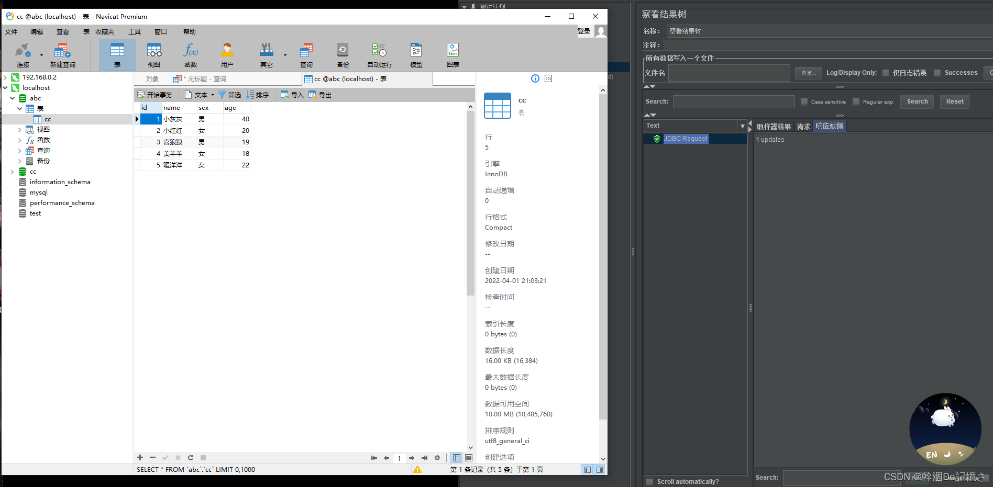Open the 编辑 (Edit) menu
This screenshot has height=487, width=993.
[x=37, y=32]
